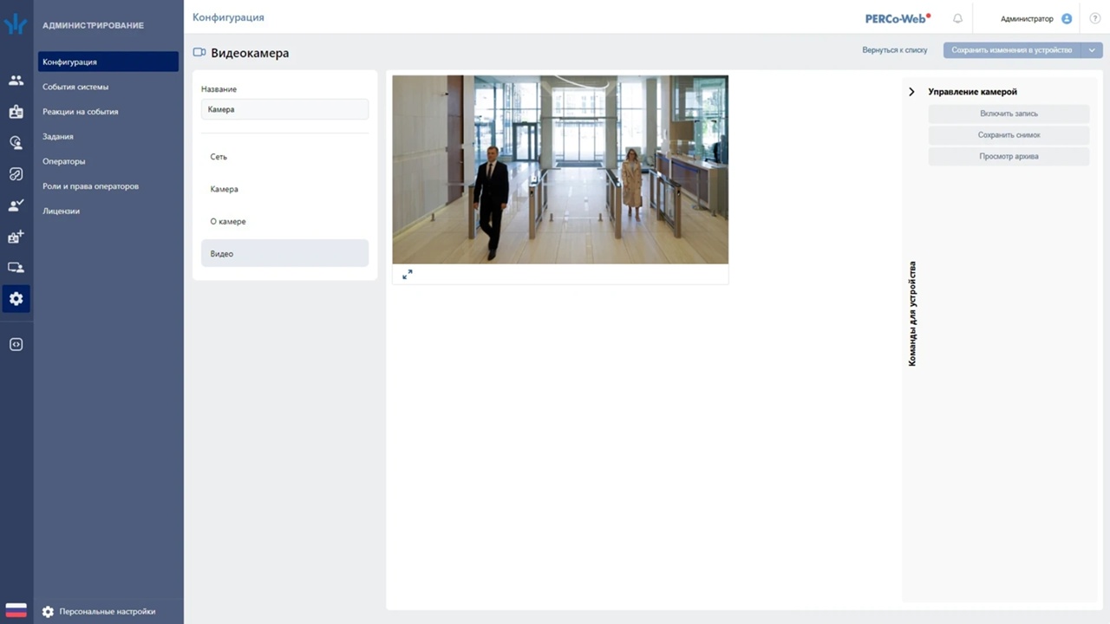Open notifications bell icon
Viewport: 1110px width, 624px height.
click(x=957, y=18)
